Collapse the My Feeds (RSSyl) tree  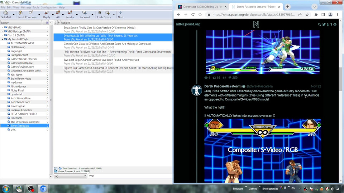coord(2,39)
